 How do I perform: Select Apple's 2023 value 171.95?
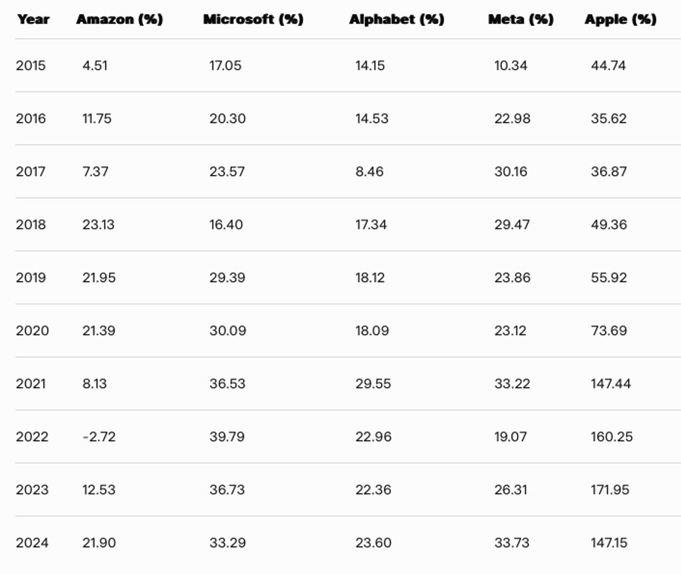click(610, 489)
